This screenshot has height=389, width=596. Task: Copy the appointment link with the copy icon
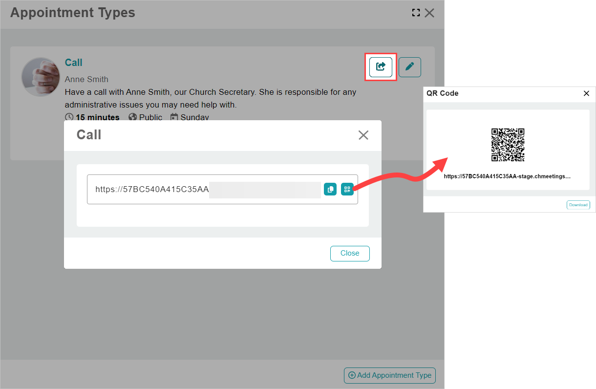330,189
